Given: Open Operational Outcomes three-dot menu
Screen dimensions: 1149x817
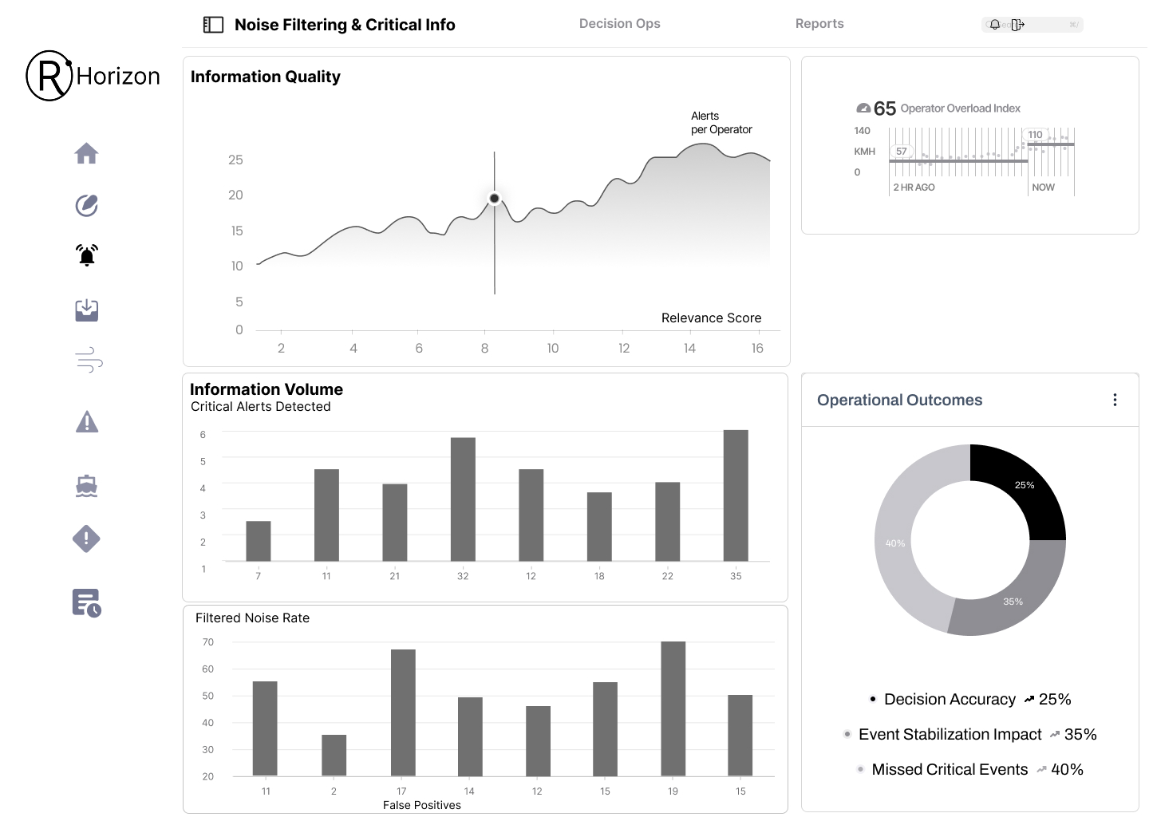Looking at the screenshot, I should (1115, 400).
